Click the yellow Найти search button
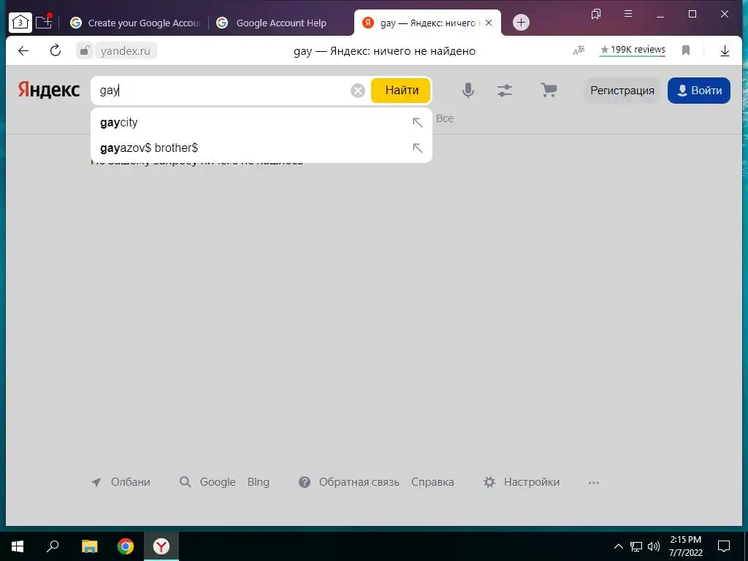 click(401, 90)
